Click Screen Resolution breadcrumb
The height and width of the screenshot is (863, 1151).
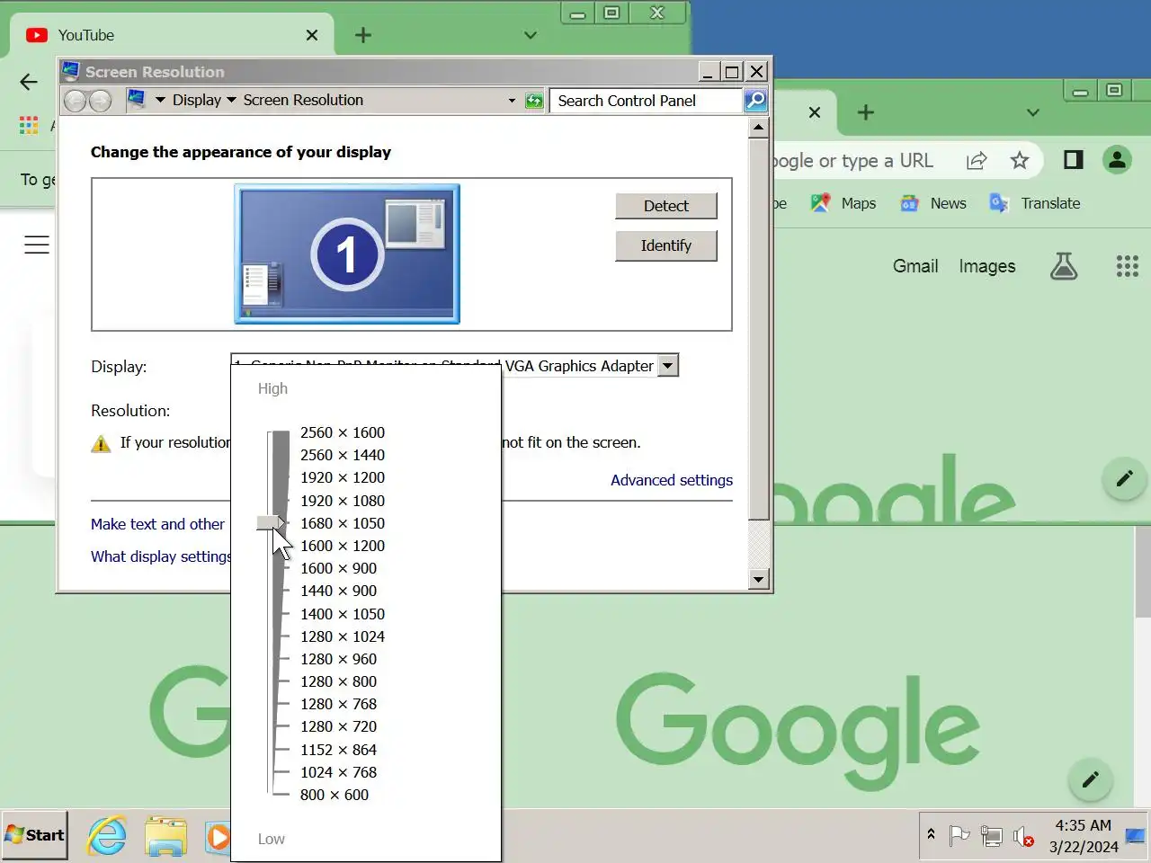point(303,100)
